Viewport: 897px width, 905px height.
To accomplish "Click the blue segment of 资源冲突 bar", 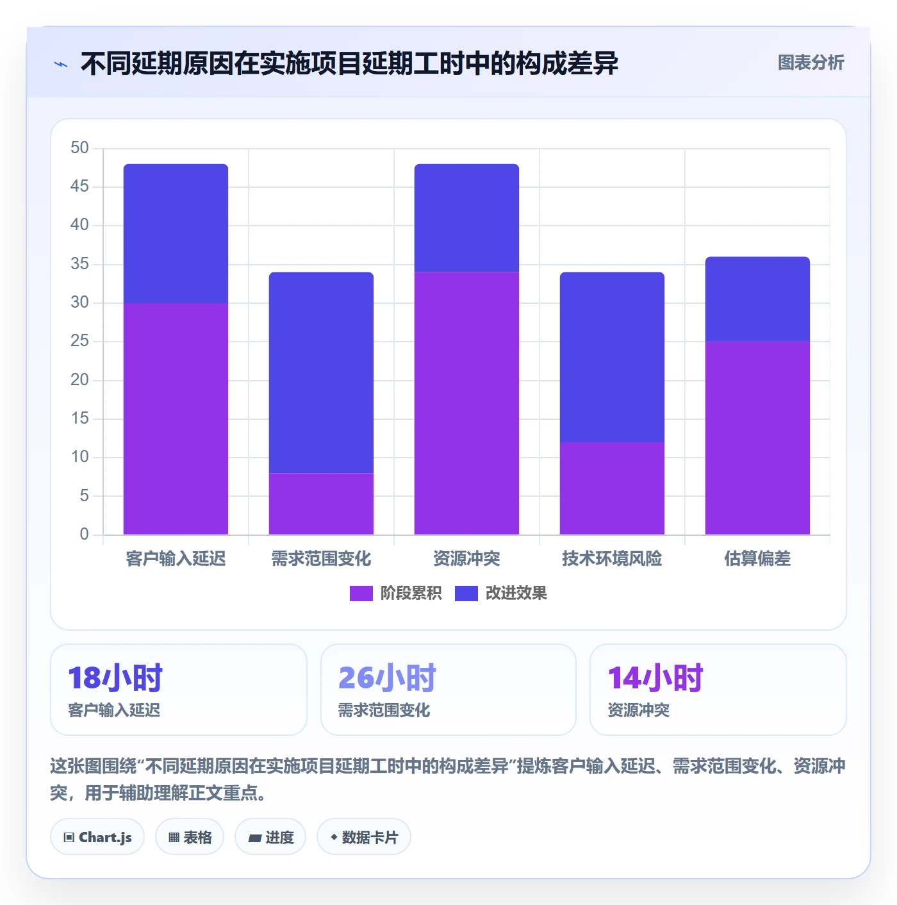I will [x=466, y=218].
